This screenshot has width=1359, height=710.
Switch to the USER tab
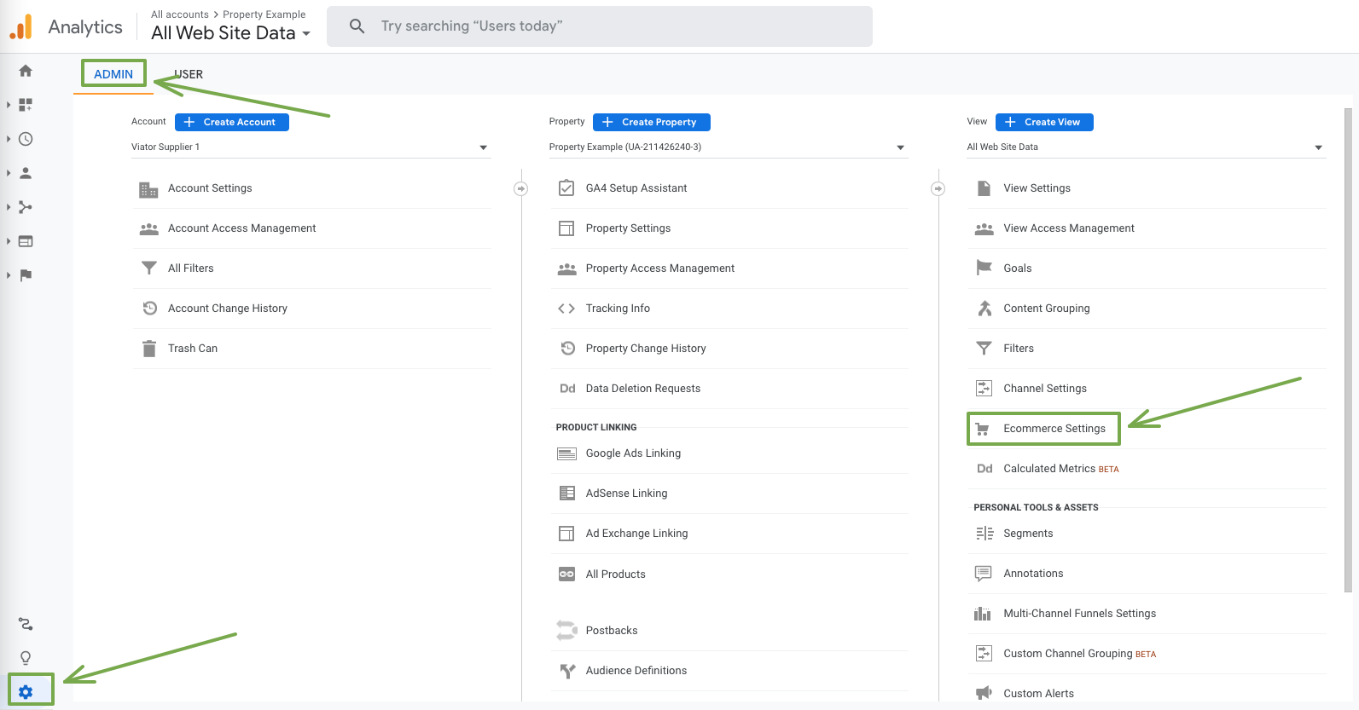coord(189,74)
